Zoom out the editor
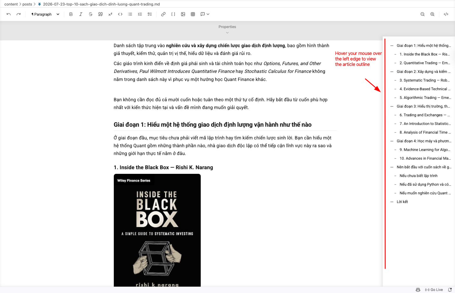Screen dimensions: 455x293 click(x=423, y=14)
